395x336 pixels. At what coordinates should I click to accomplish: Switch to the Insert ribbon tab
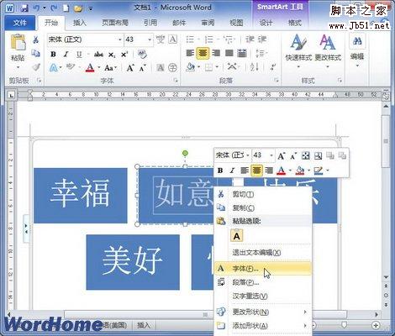pos(80,23)
